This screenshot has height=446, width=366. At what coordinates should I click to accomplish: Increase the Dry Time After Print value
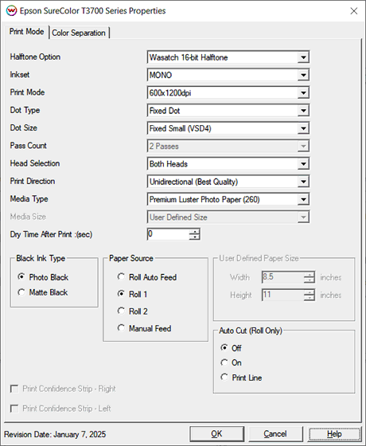click(195, 232)
